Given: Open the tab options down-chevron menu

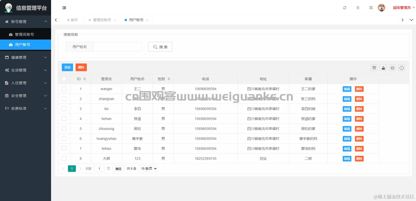Looking at the screenshot, I should tap(411, 20).
